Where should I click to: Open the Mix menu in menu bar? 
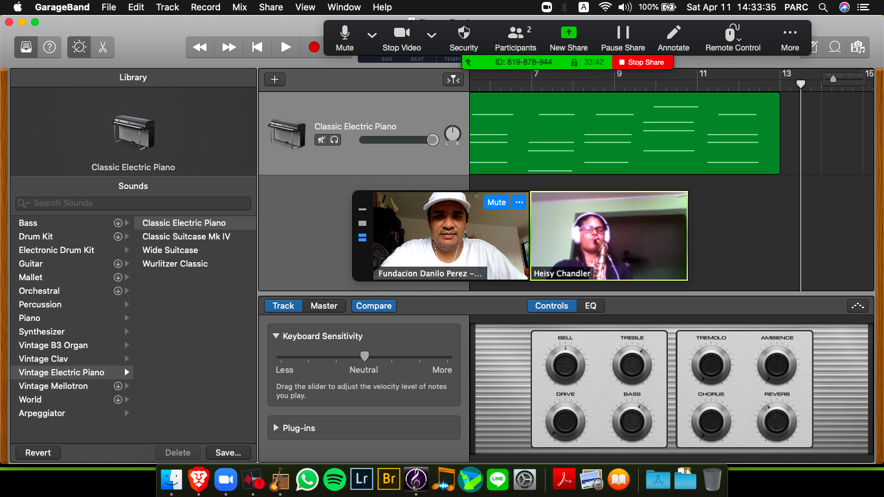pyautogui.click(x=239, y=7)
